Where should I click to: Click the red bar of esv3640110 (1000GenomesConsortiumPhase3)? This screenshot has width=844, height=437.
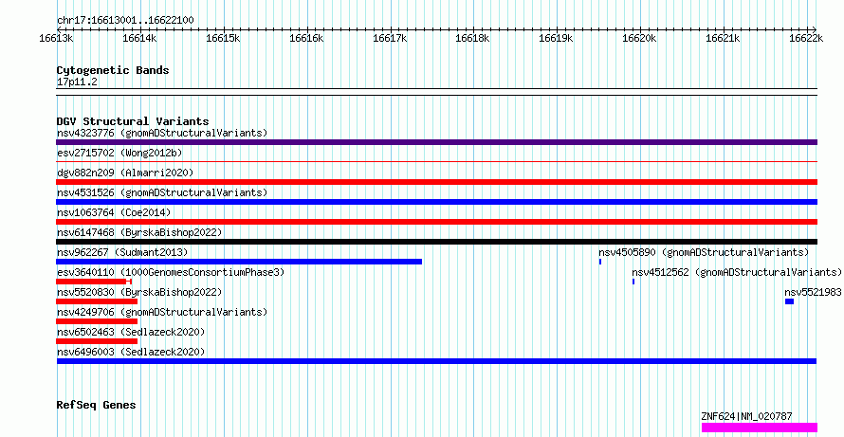(x=94, y=282)
